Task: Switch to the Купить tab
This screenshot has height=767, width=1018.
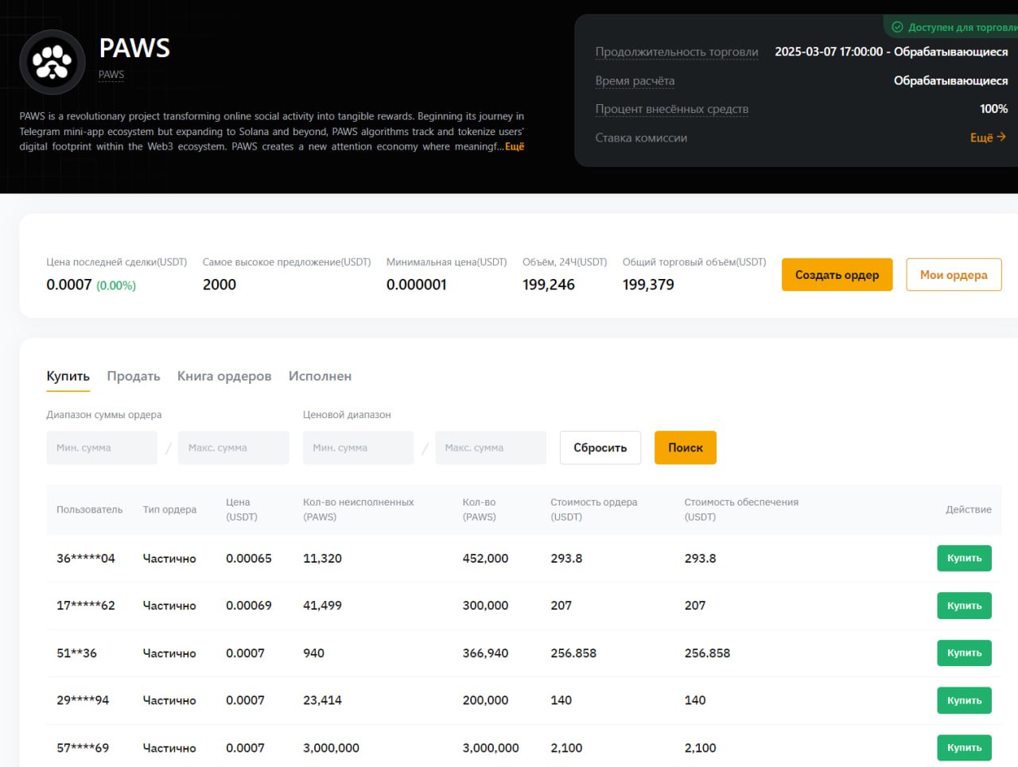Action: [x=68, y=376]
